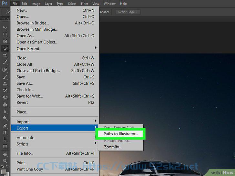Expand the Scripts submenu
This screenshot has width=235, height=176.
[x=55, y=144]
